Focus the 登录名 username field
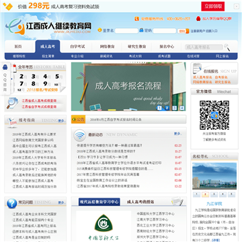 point(126,31)
